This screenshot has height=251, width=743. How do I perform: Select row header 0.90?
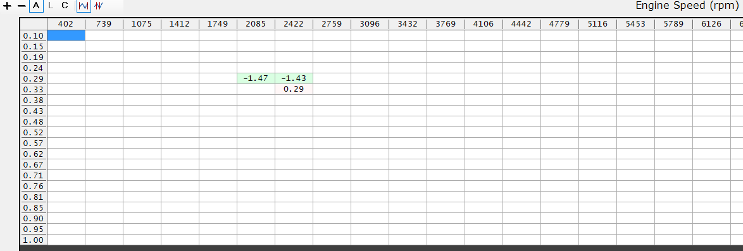34,218
